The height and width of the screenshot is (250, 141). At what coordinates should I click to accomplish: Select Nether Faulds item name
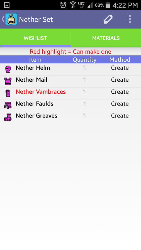point(35,104)
